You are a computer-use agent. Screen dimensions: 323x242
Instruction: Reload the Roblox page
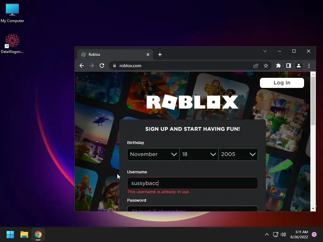pos(102,66)
